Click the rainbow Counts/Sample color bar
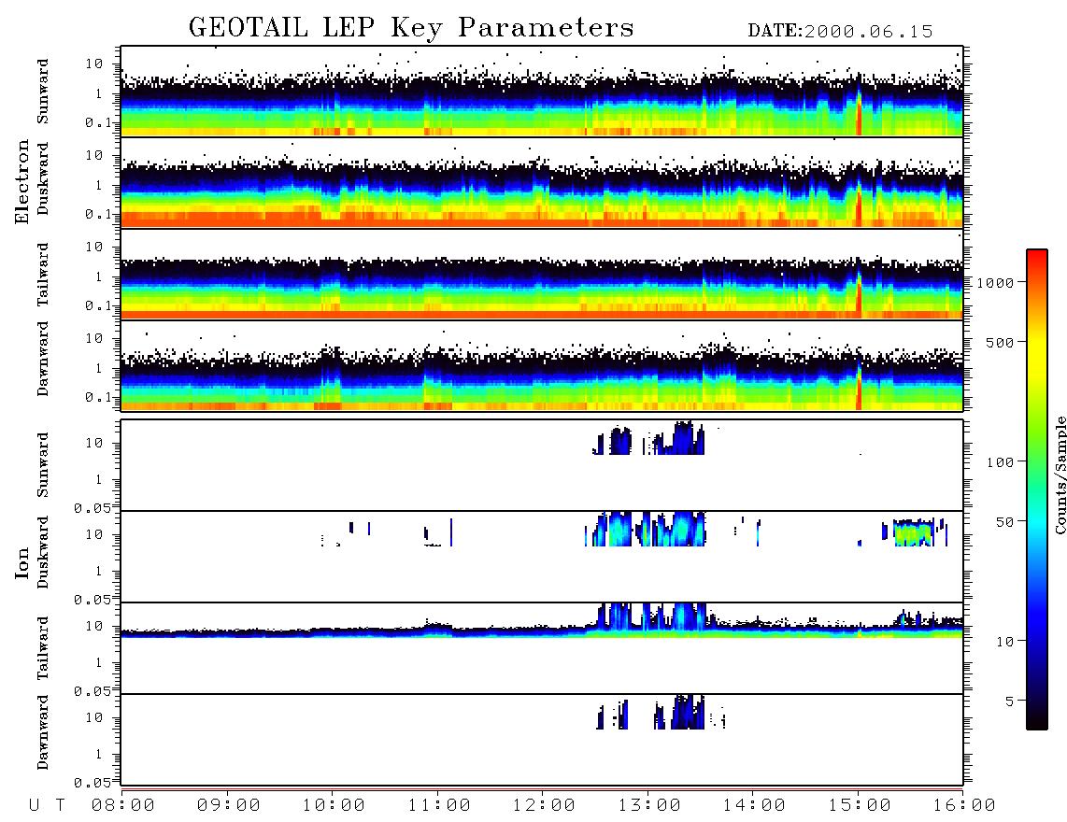The image size is (1067, 822). coord(1037,489)
